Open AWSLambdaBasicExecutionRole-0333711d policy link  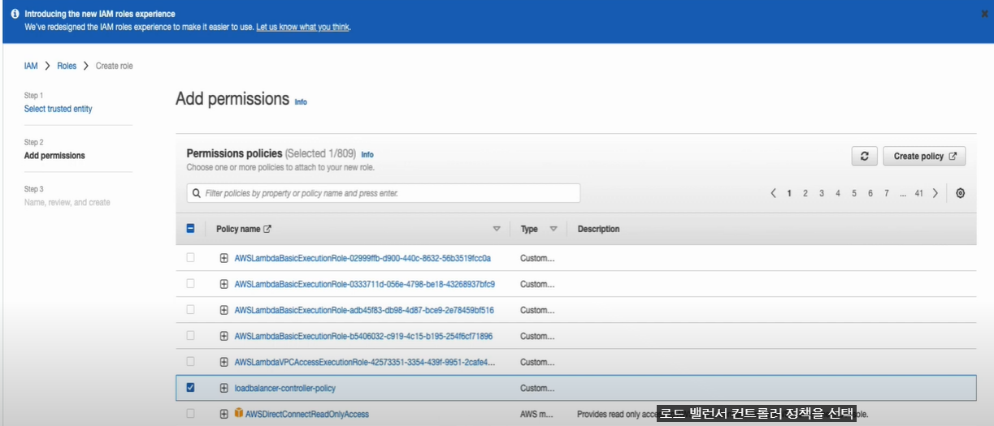click(x=364, y=284)
